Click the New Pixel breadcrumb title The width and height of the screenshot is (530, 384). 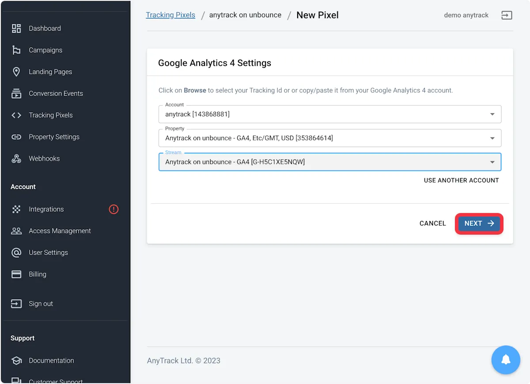tap(318, 15)
